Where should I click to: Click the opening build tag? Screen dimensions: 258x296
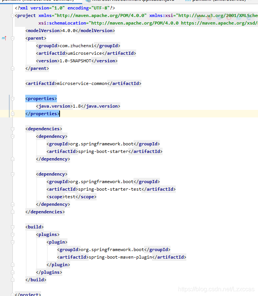tap(34, 227)
